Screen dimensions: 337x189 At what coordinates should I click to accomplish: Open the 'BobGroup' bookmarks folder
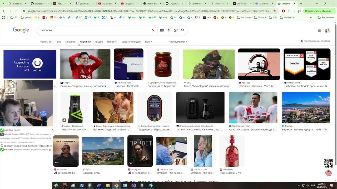click(244, 18)
